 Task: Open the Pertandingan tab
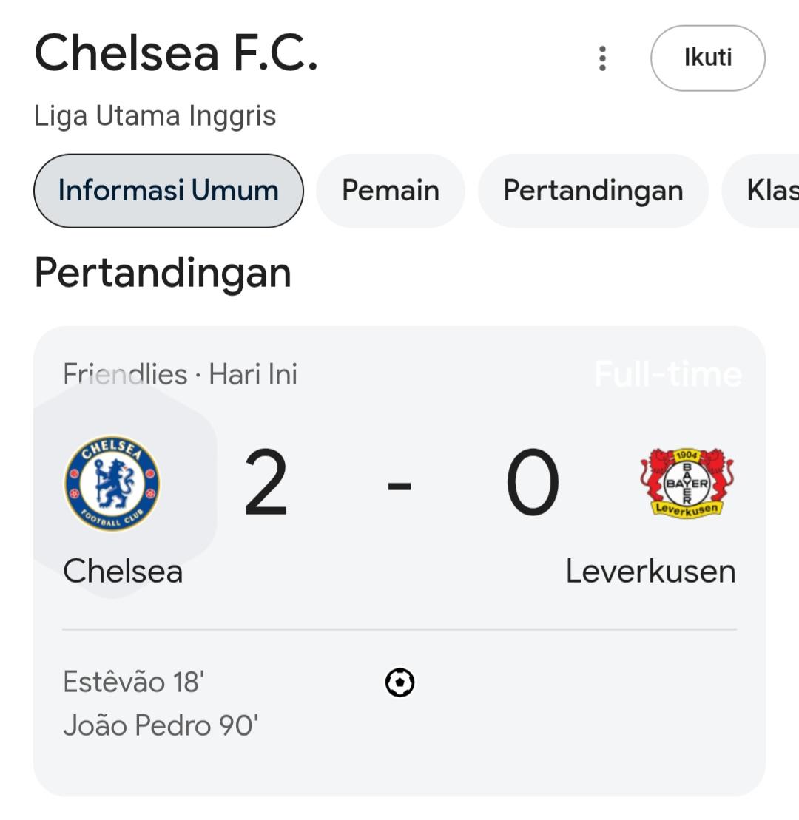[x=593, y=190]
